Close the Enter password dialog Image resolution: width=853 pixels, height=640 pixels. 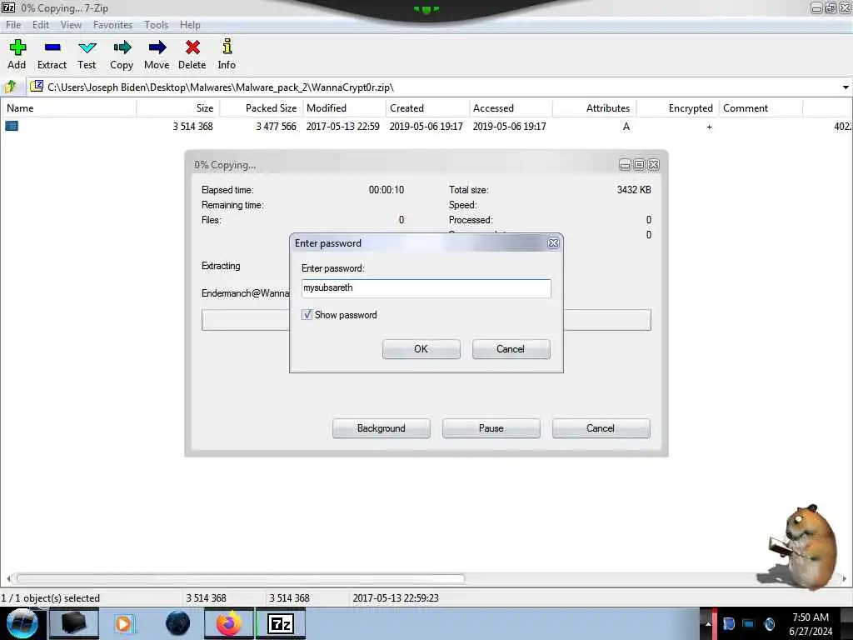point(553,243)
